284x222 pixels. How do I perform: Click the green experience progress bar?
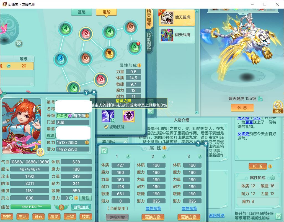(x=31, y=207)
